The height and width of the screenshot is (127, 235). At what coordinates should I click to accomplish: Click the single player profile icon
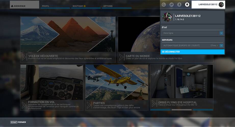(x=179, y=5)
